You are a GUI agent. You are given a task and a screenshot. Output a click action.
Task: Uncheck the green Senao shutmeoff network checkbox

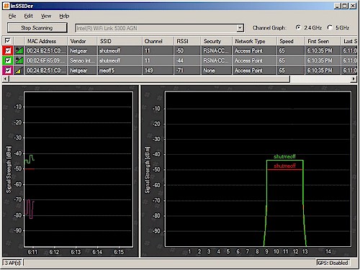click(8, 60)
